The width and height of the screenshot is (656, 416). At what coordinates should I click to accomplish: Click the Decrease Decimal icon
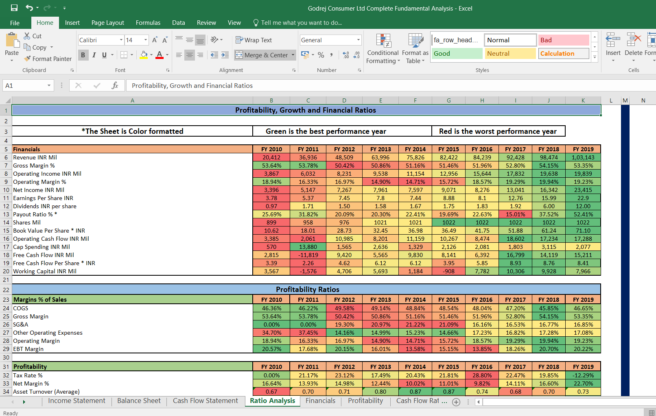tap(356, 55)
